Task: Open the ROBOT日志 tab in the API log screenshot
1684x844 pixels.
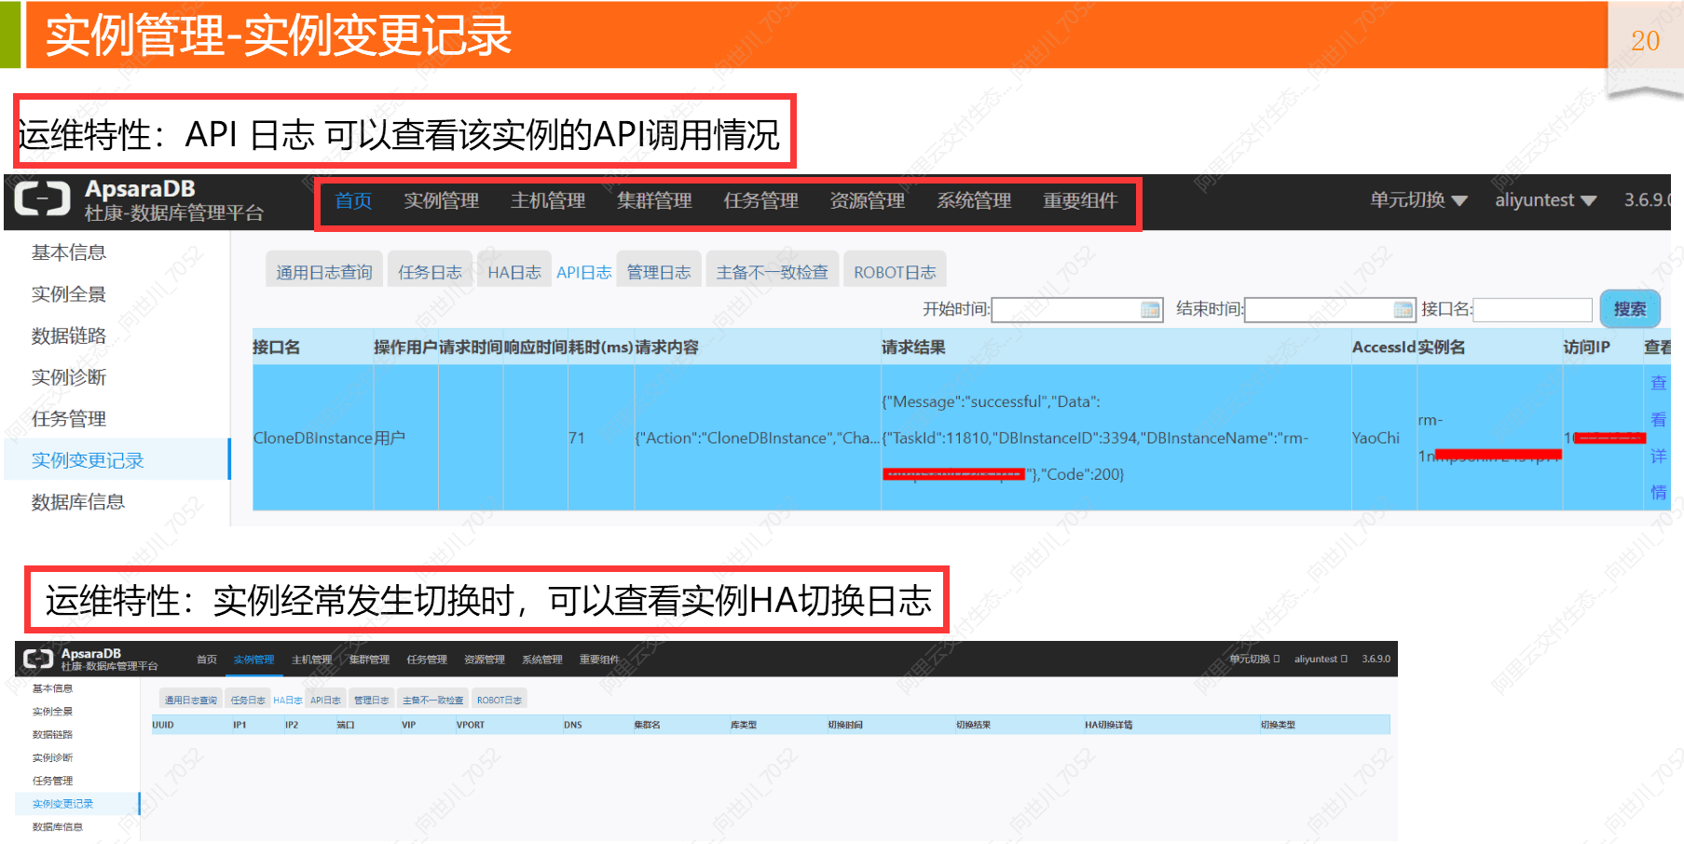Action: (x=895, y=271)
